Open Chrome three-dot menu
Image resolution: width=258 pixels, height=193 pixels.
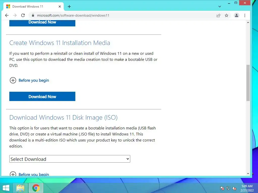pos(245,15)
